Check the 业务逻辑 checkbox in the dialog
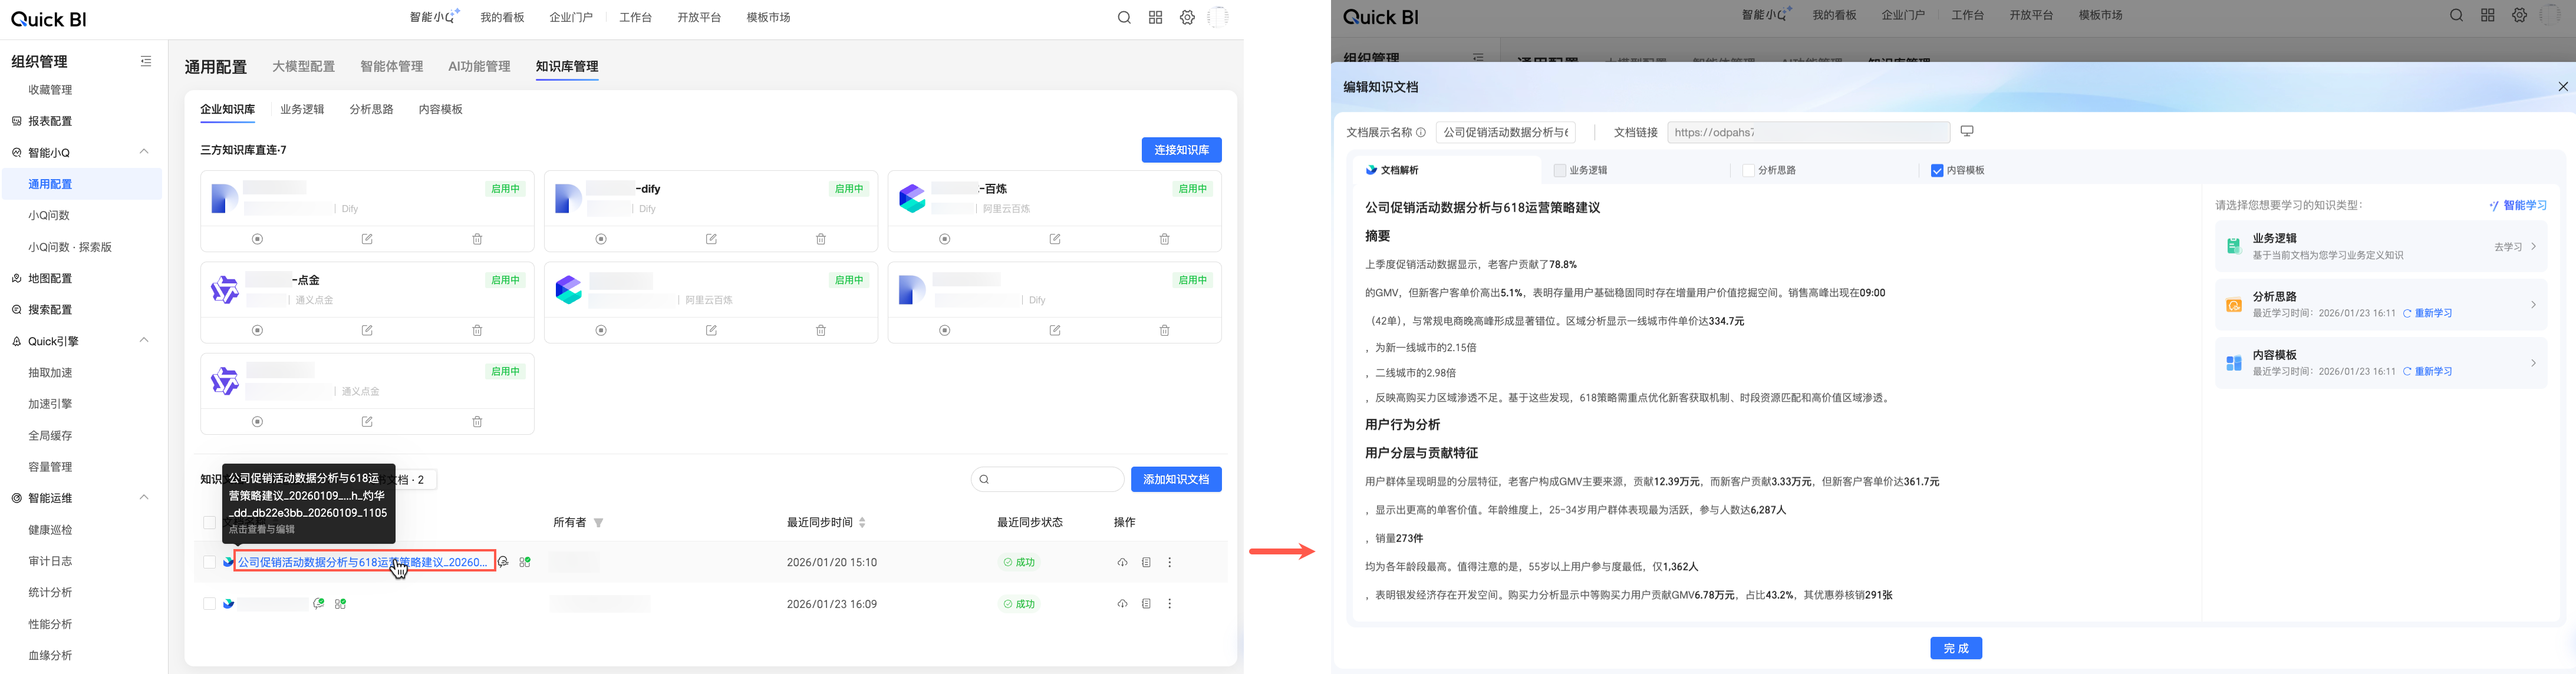This screenshot has width=2576, height=674. [x=1559, y=171]
